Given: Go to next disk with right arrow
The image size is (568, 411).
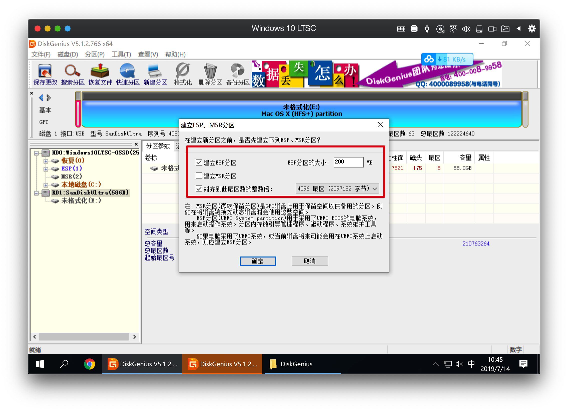Looking at the screenshot, I should click(49, 97).
